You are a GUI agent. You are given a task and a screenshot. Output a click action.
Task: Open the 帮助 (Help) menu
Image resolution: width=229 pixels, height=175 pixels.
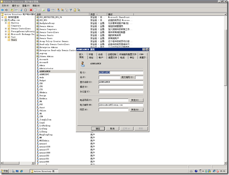[36, 5]
